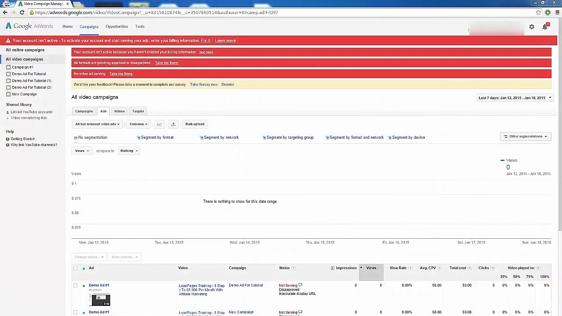This screenshot has width=562, height=316.
Task: Click the browser back arrow
Action: point(5,12)
